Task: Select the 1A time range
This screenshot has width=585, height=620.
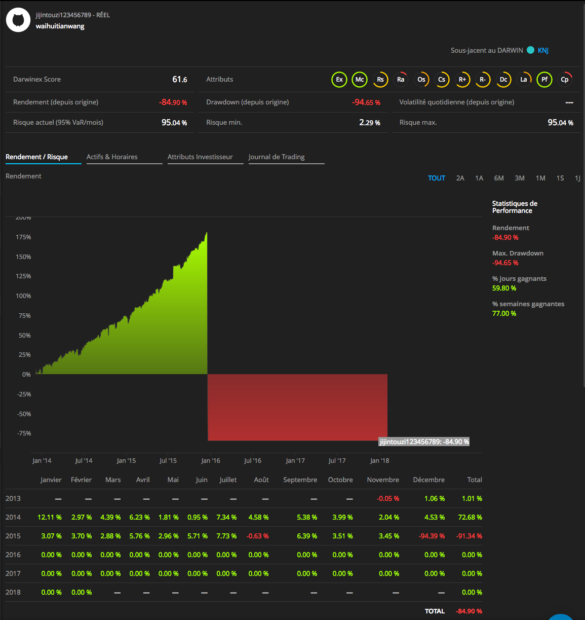Action: pos(479,178)
